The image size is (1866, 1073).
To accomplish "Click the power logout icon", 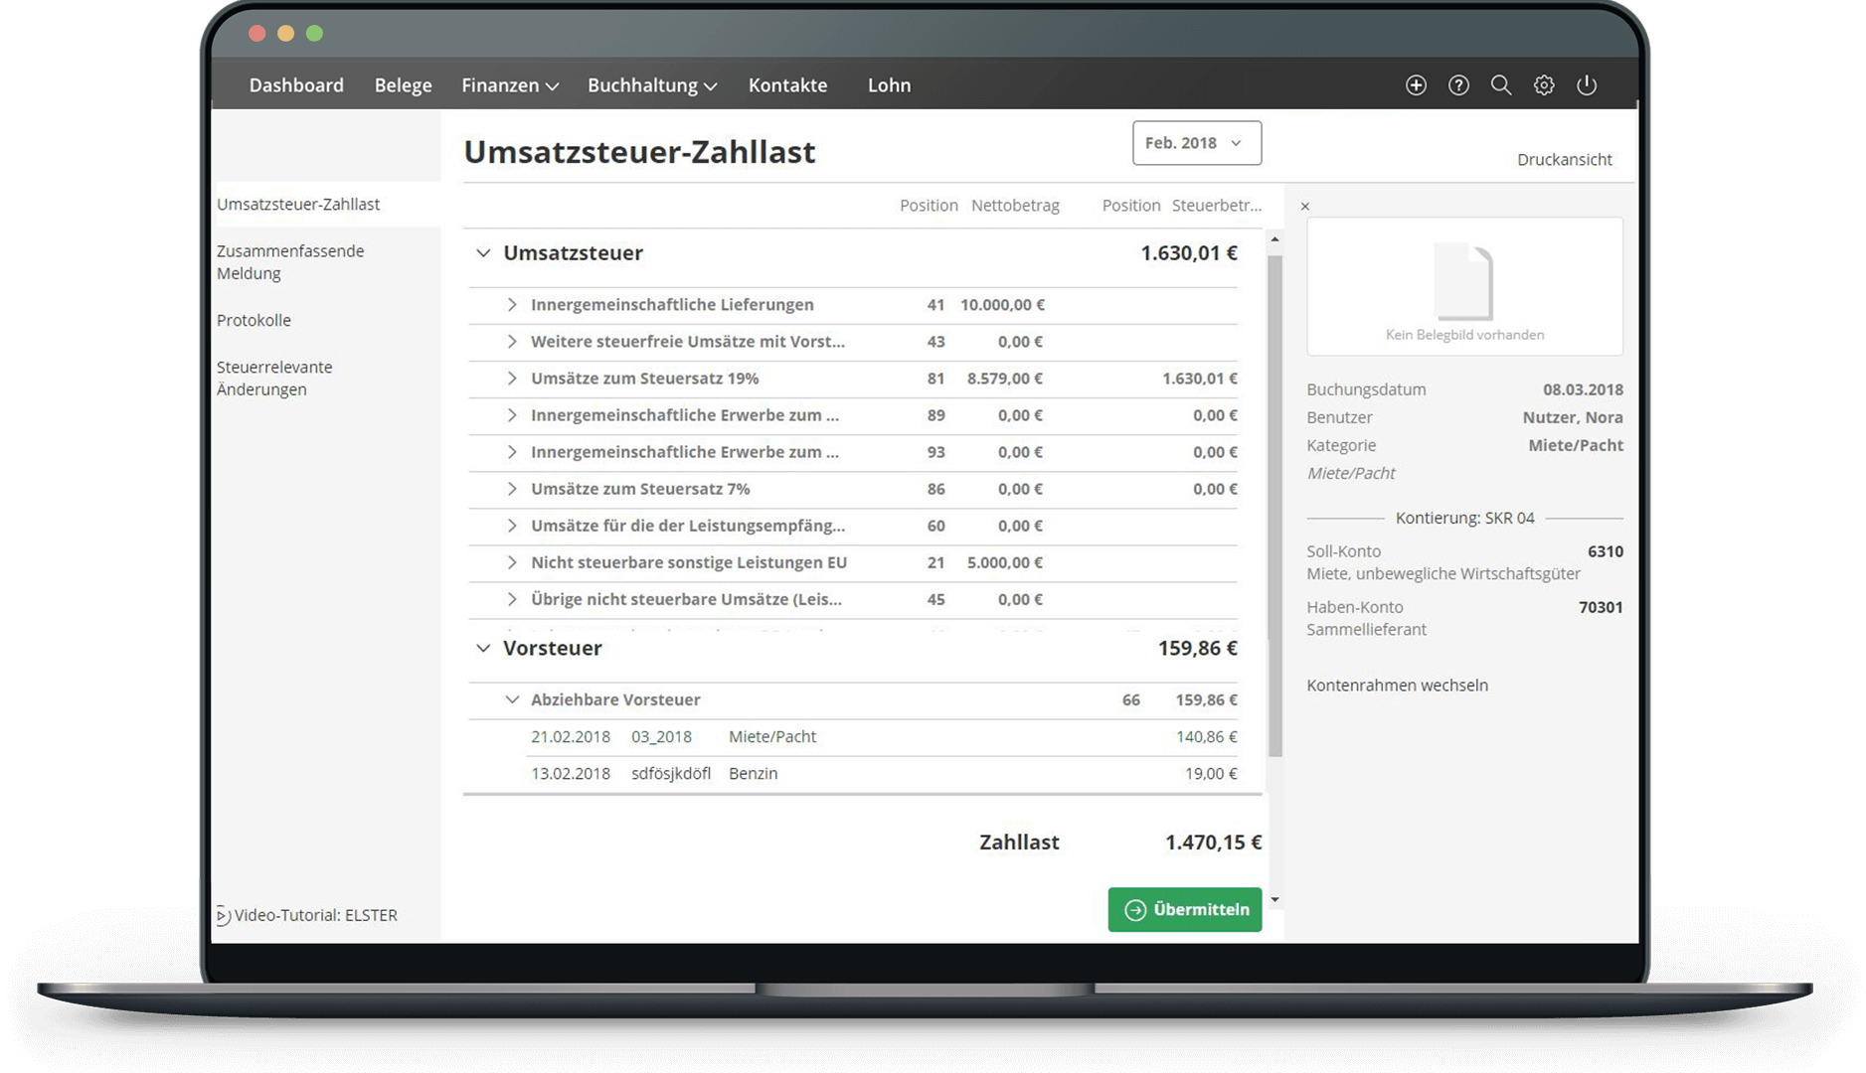I will pyautogui.click(x=1587, y=85).
